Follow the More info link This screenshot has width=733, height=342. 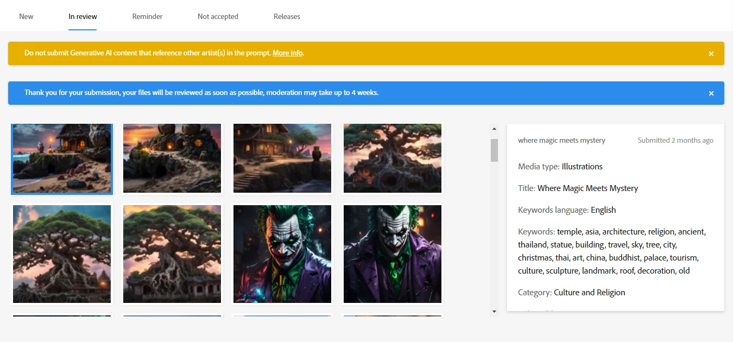[x=288, y=53]
